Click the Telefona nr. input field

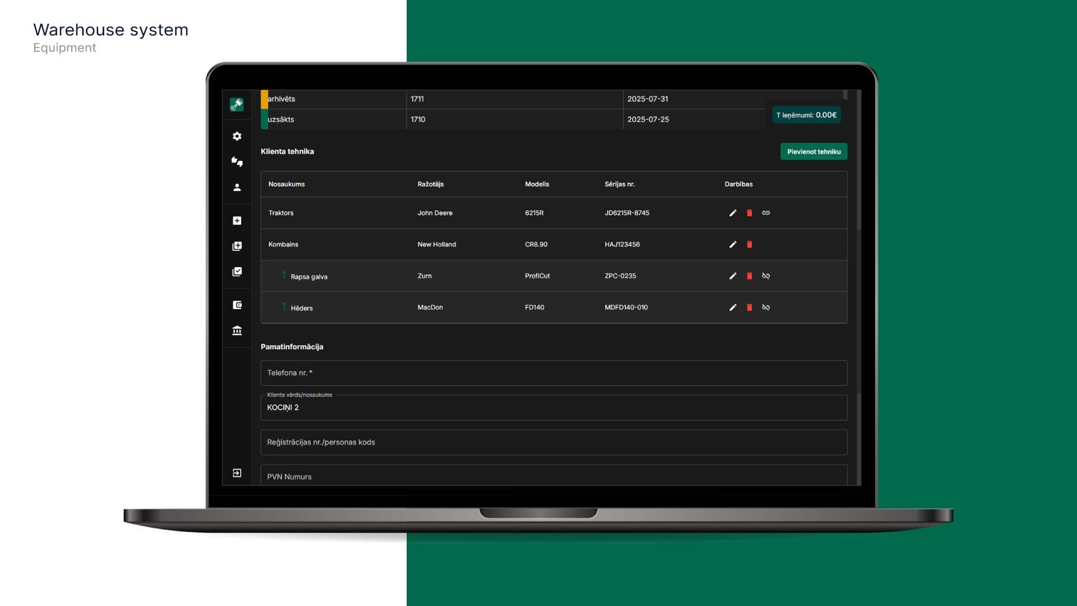click(x=553, y=373)
